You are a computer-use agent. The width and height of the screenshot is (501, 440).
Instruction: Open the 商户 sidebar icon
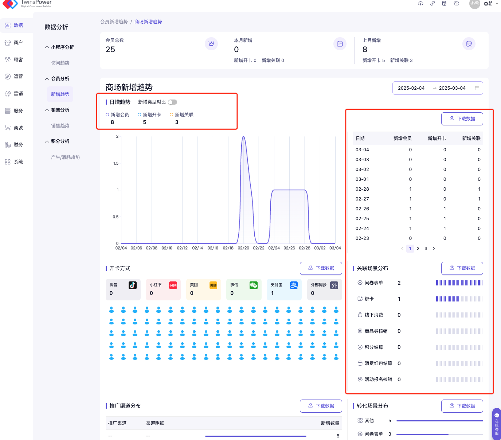tap(8, 43)
